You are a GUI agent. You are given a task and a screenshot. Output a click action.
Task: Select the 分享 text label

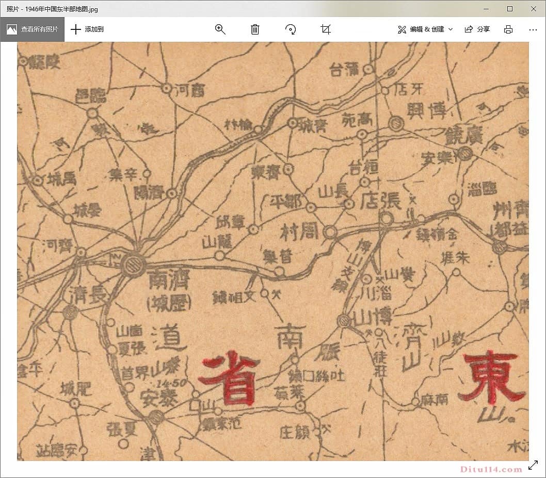[x=484, y=29]
